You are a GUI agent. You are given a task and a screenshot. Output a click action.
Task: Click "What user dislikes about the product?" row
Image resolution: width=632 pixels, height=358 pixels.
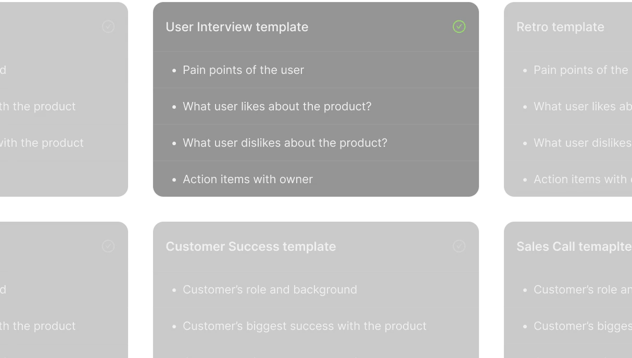click(x=285, y=143)
